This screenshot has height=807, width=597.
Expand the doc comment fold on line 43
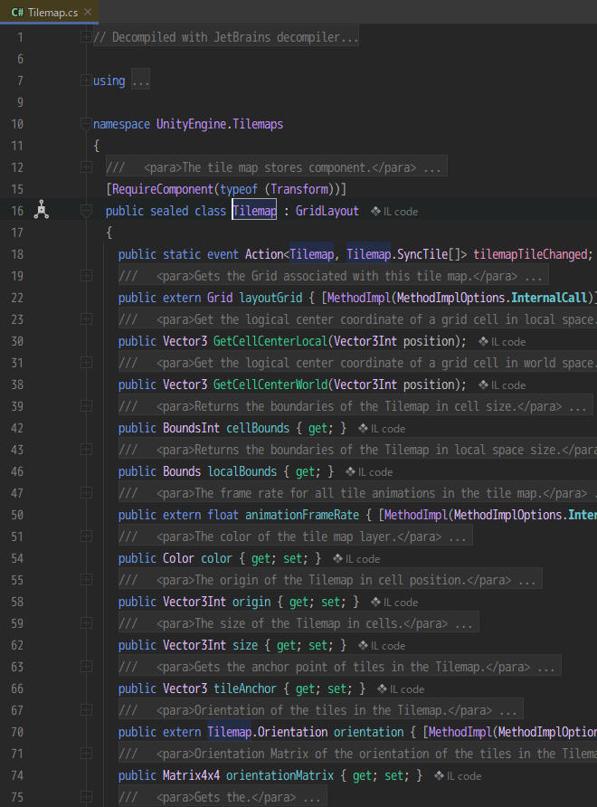[x=86, y=450]
